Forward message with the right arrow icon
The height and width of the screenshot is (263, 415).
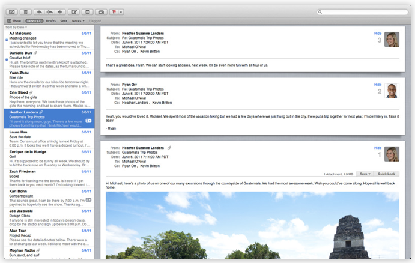tap(60, 12)
